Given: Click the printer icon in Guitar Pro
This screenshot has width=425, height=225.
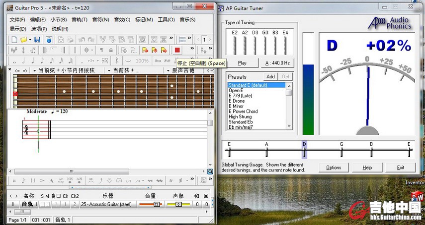Looking at the screenshot, I should coord(70,40).
